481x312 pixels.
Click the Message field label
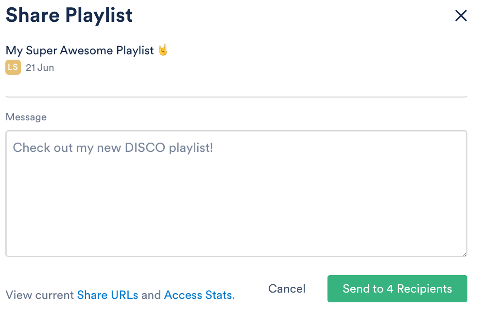pos(26,117)
